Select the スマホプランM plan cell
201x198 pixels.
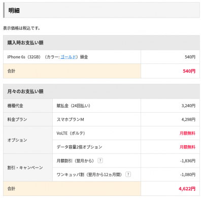tap(96, 119)
